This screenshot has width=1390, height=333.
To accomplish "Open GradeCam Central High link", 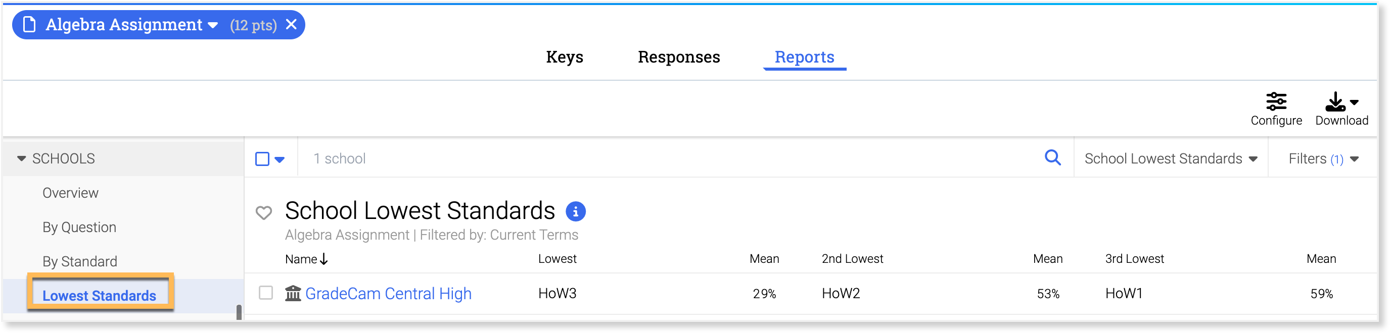I will coord(388,294).
